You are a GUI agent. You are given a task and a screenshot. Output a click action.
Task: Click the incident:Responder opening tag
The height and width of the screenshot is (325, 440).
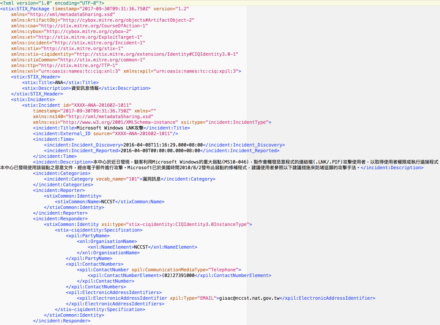coord(60,219)
